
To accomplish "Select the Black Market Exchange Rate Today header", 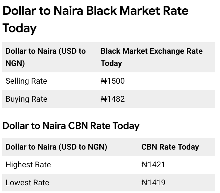I will [151, 57].
